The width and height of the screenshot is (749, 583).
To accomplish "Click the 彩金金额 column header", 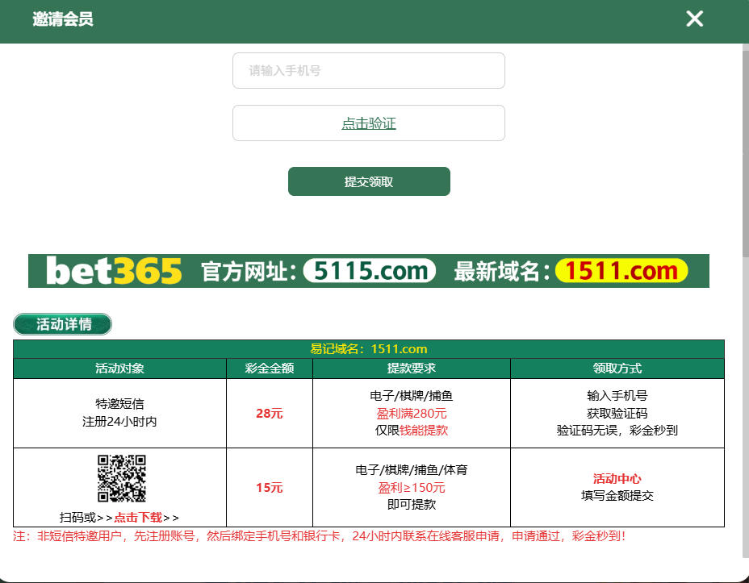I will click(x=269, y=369).
